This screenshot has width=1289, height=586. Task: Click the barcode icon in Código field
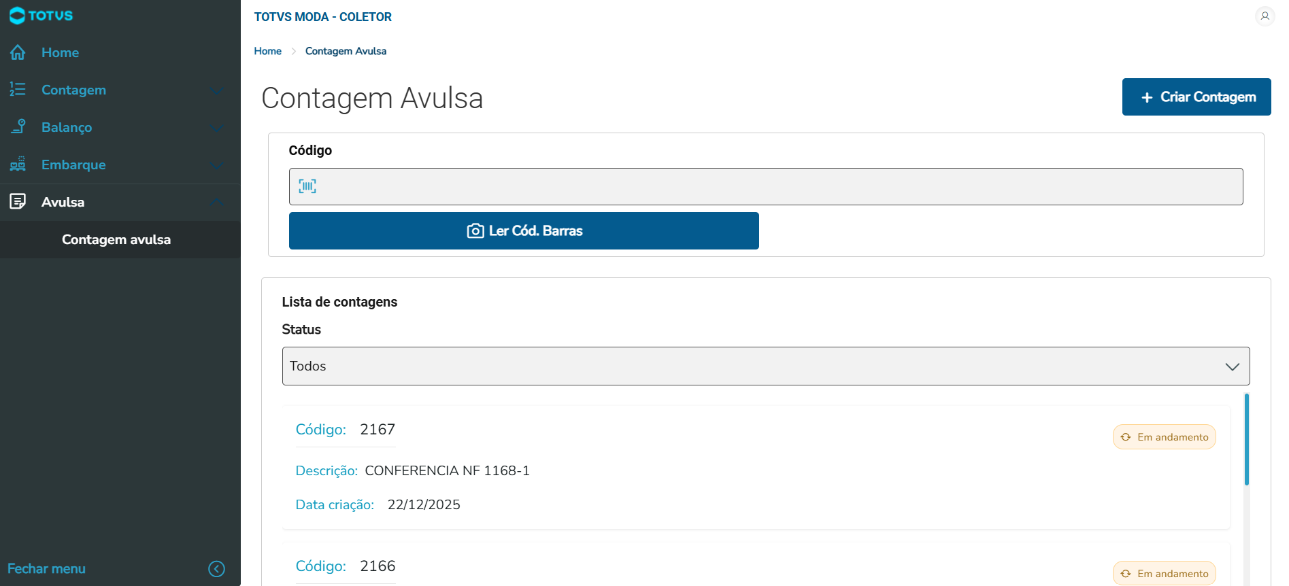tap(307, 186)
